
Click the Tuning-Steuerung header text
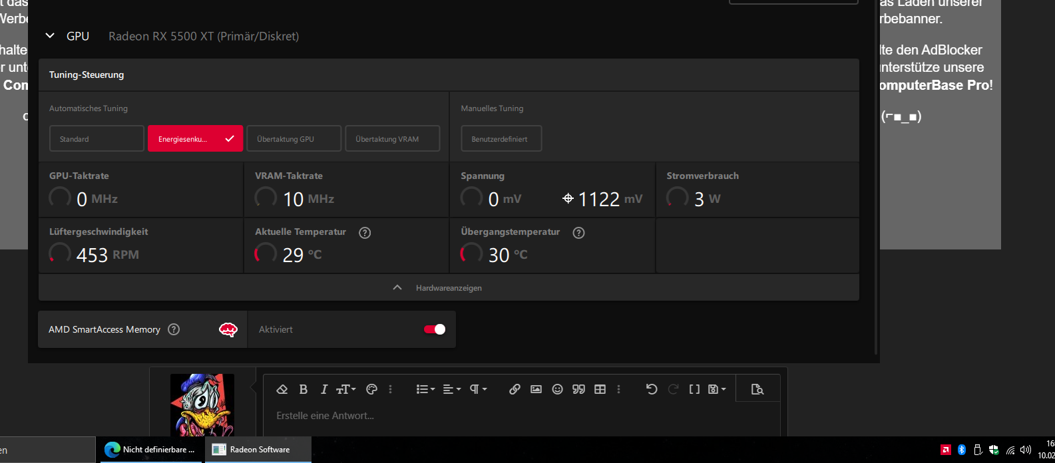click(87, 75)
